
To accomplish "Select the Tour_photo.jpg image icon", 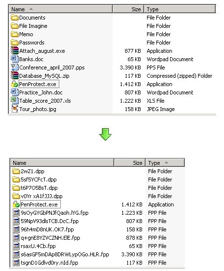I will [15, 109].
